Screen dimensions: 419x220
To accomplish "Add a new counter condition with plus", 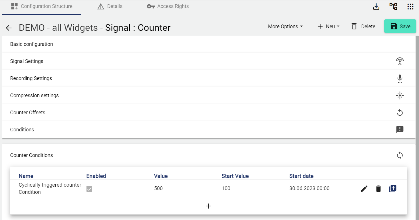I will coord(208,206).
